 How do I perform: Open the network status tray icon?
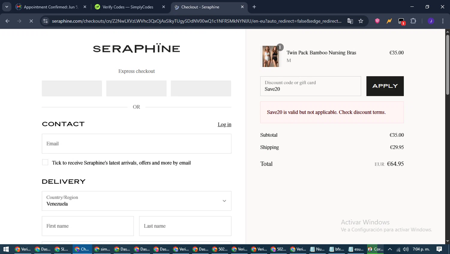click(398, 249)
